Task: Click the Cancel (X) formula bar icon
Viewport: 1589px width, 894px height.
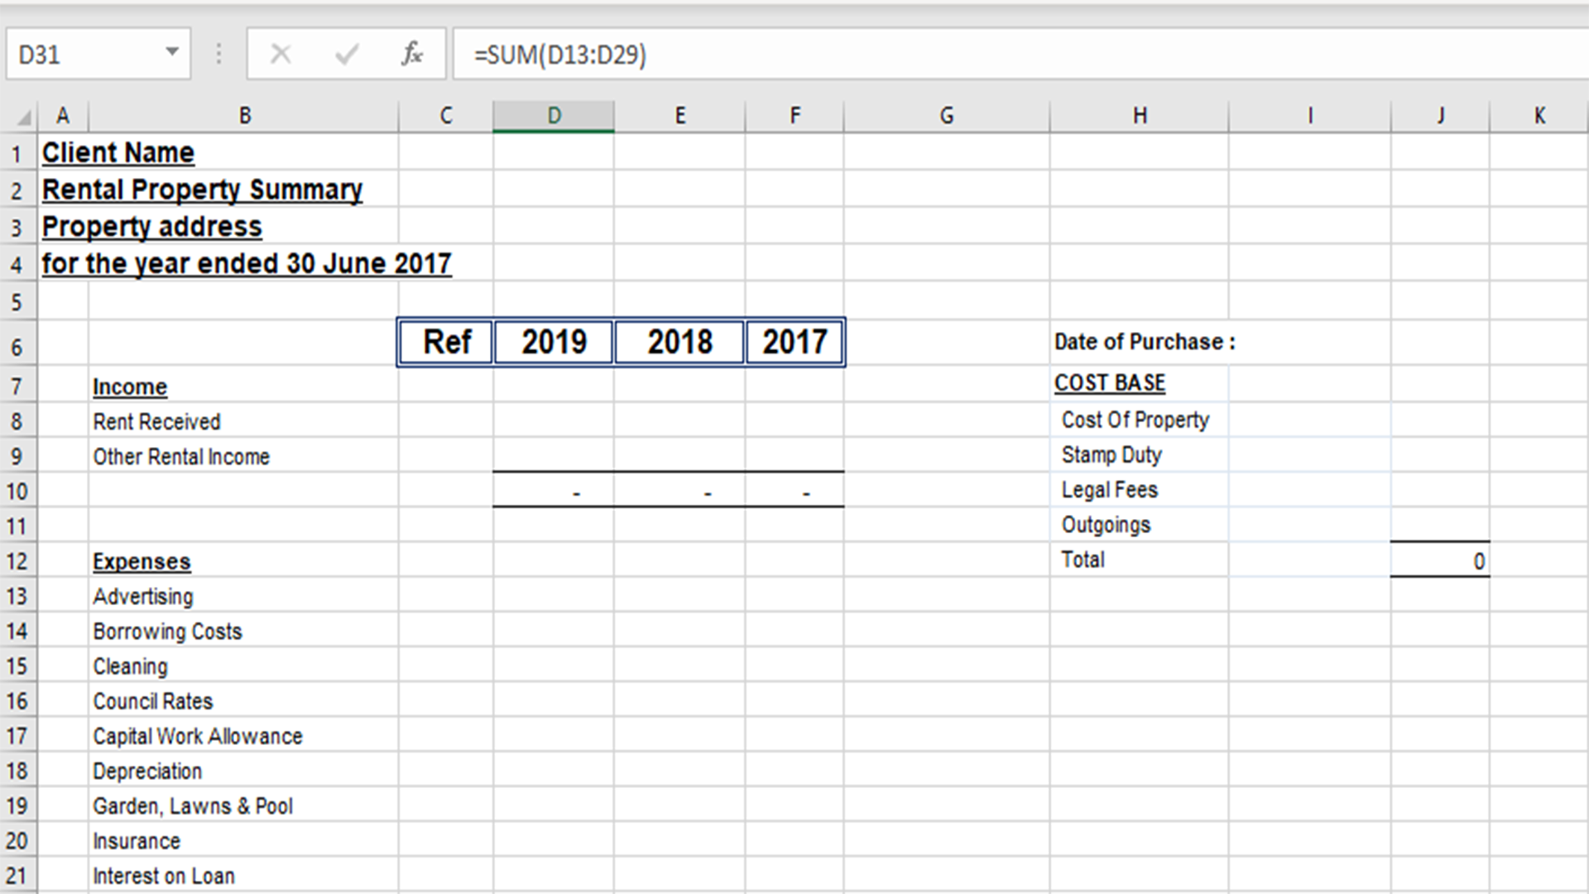Action: click(281, 55)
